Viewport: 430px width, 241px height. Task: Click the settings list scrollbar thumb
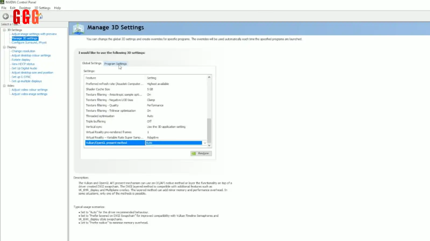point(209,131)
